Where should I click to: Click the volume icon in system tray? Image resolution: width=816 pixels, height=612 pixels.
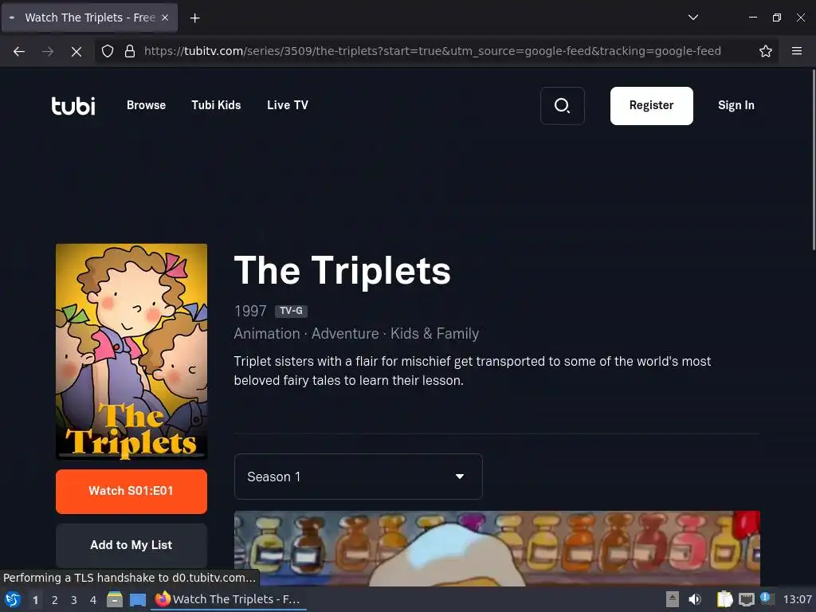coord(695,599)
